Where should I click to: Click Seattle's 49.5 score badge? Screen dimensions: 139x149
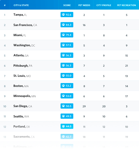tap(67, 116)
